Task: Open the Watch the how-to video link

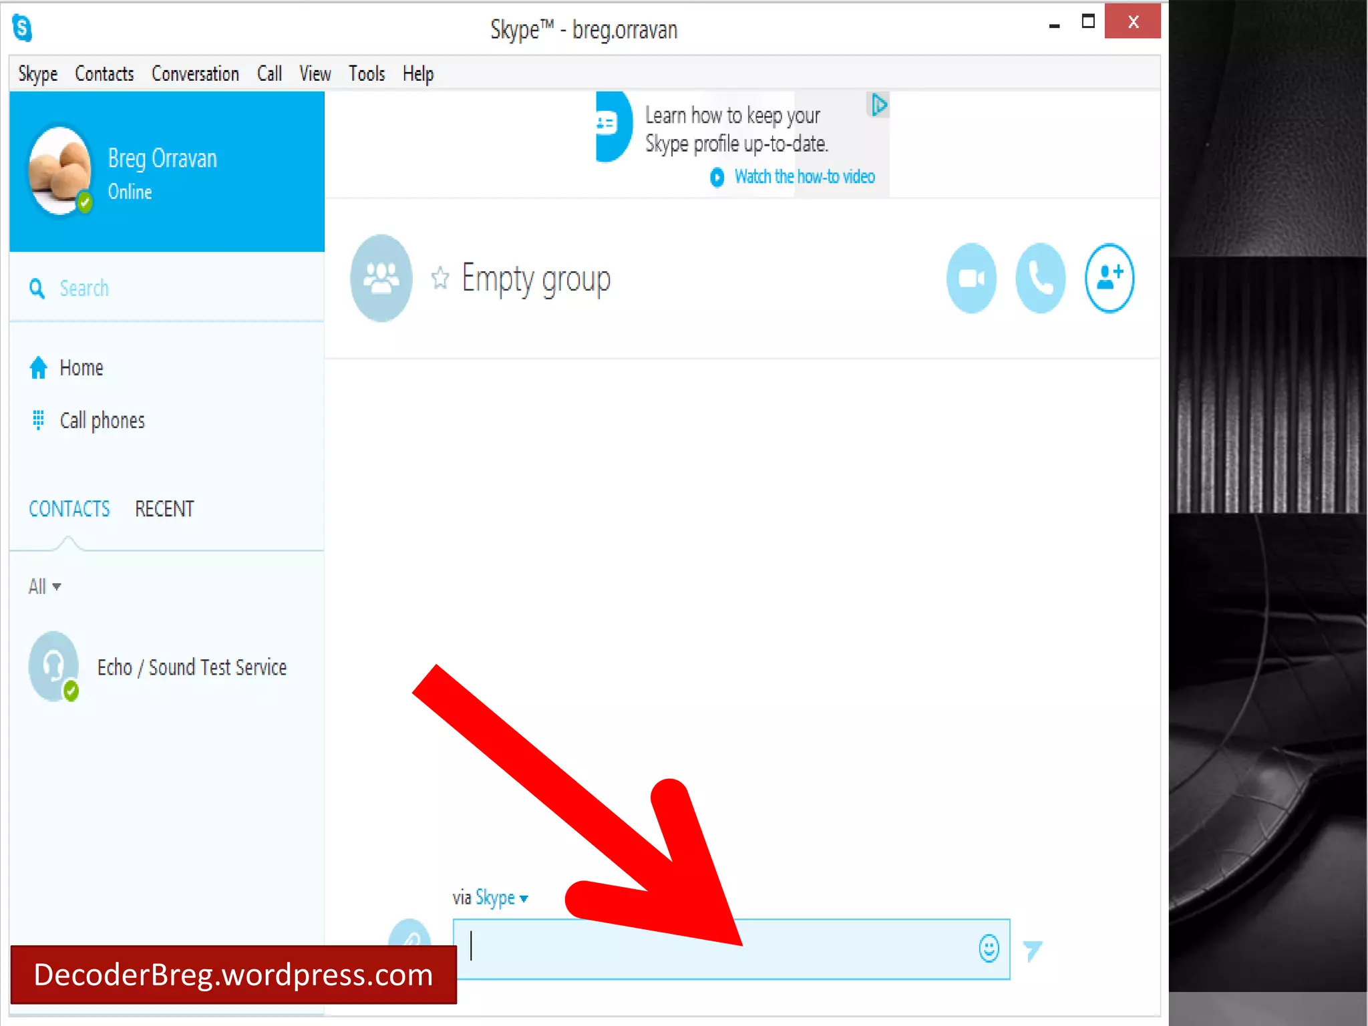Action: pos(804,176)
